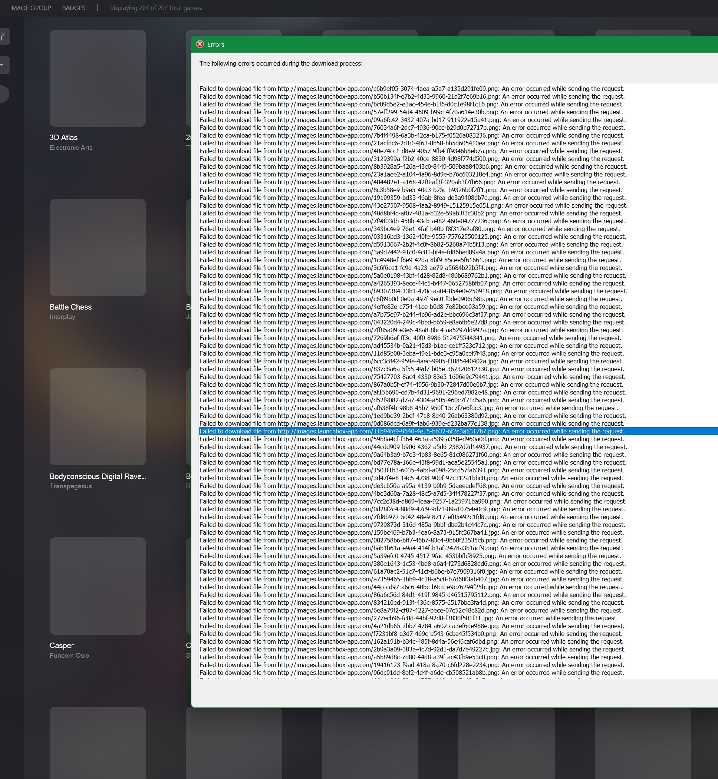Click the 'following errors occurred' message text
This screenshot has height=779, width=718.
[x=281, y=63]
